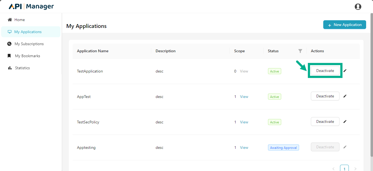Select page 1 in pagination

pos(344,168)
